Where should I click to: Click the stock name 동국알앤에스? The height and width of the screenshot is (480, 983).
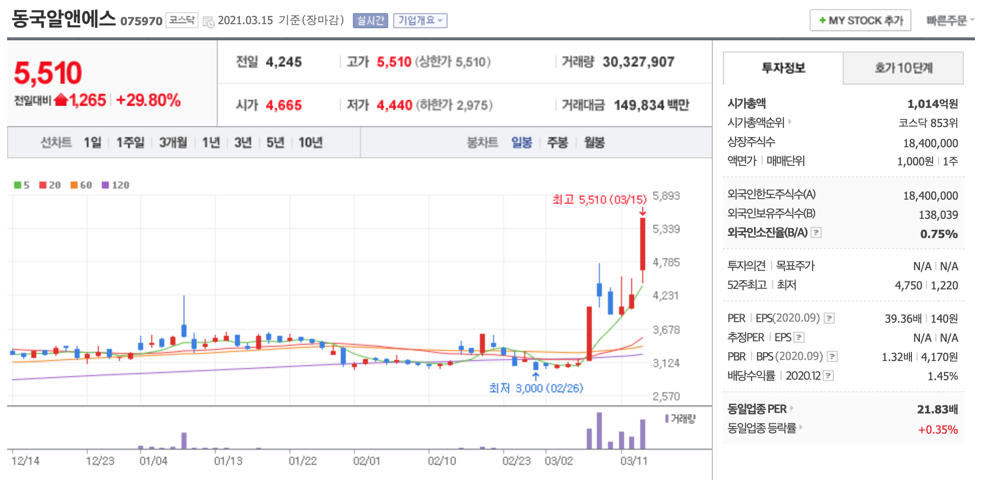64,19
